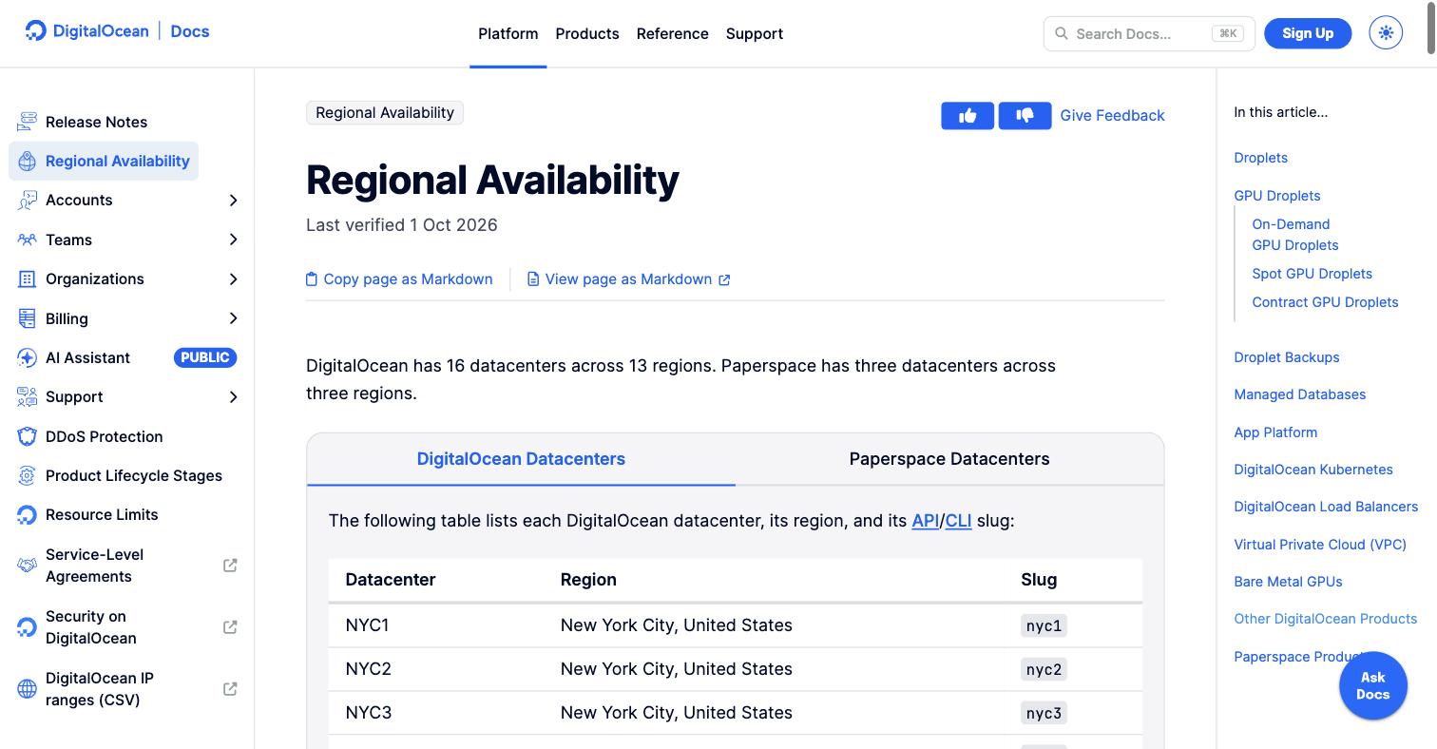This screenshot has height=749, width=1437.
Task: Click the Billing sidebar icon
Action: click(x=27, y=318)
